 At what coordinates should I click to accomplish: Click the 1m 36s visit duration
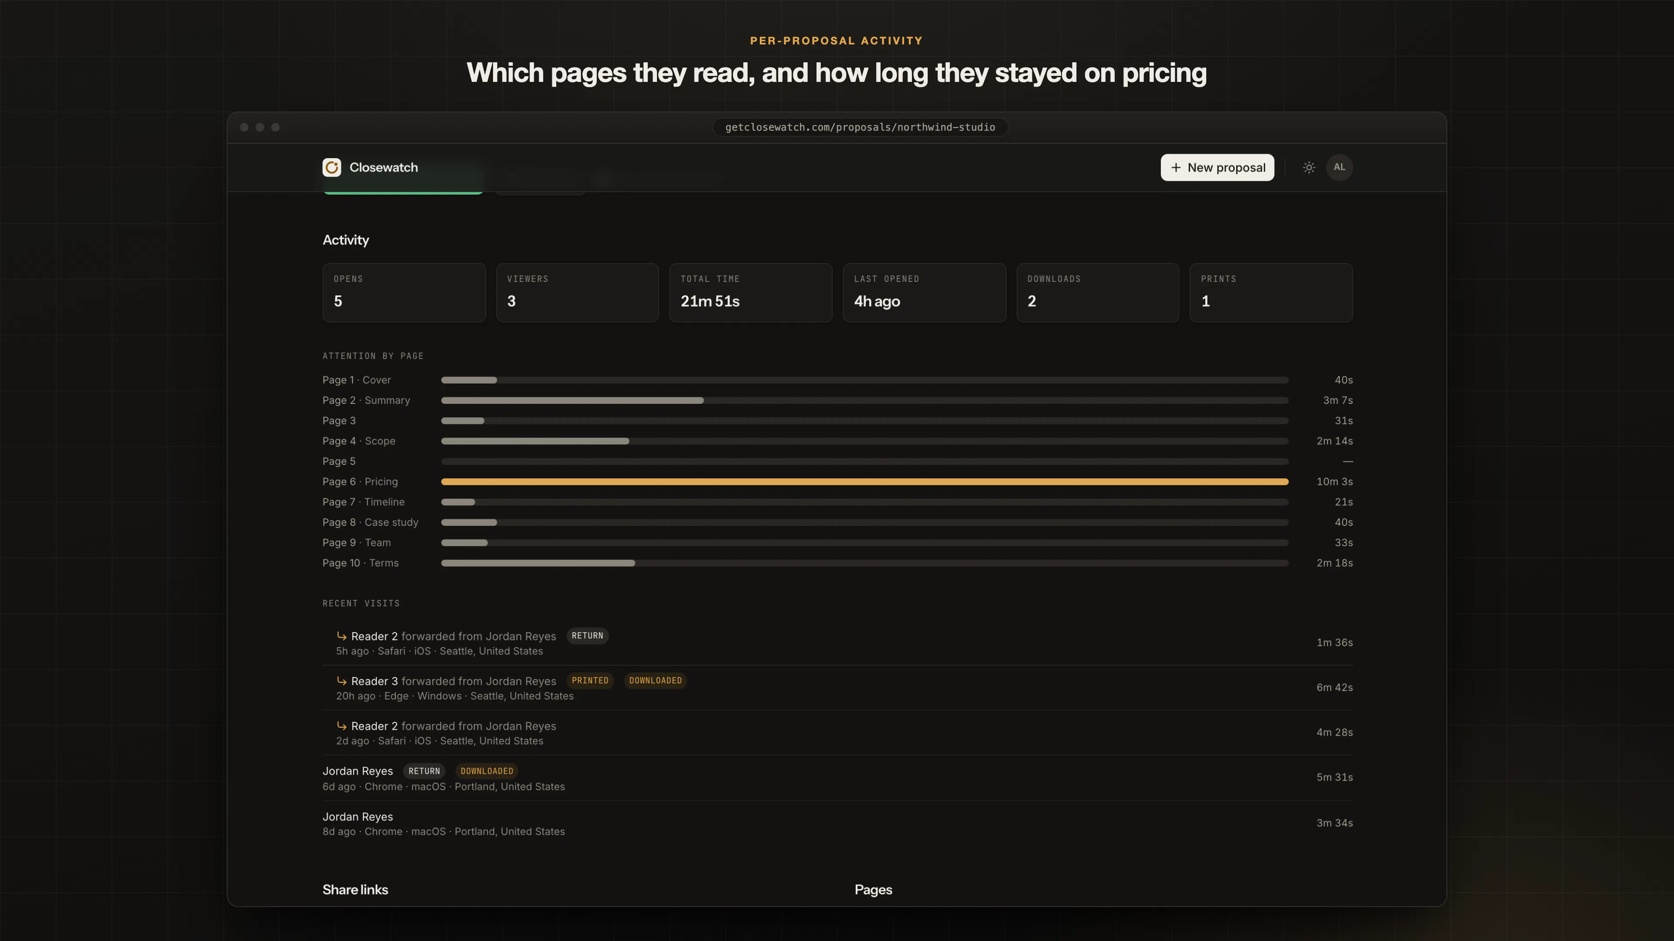point(1335,642)
